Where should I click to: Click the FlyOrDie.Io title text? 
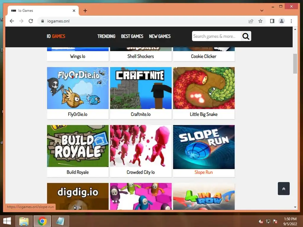click(78, 114)
